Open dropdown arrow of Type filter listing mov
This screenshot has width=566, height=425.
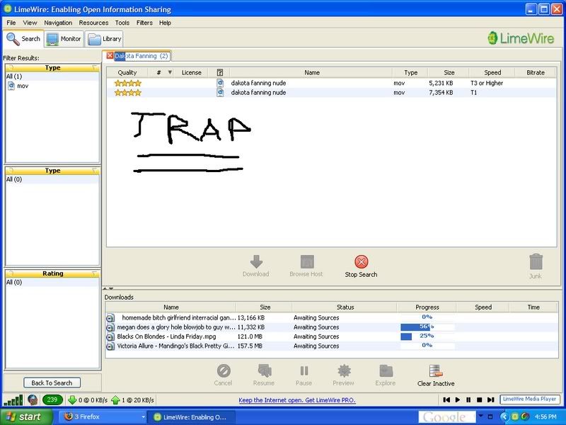[95, 68]
